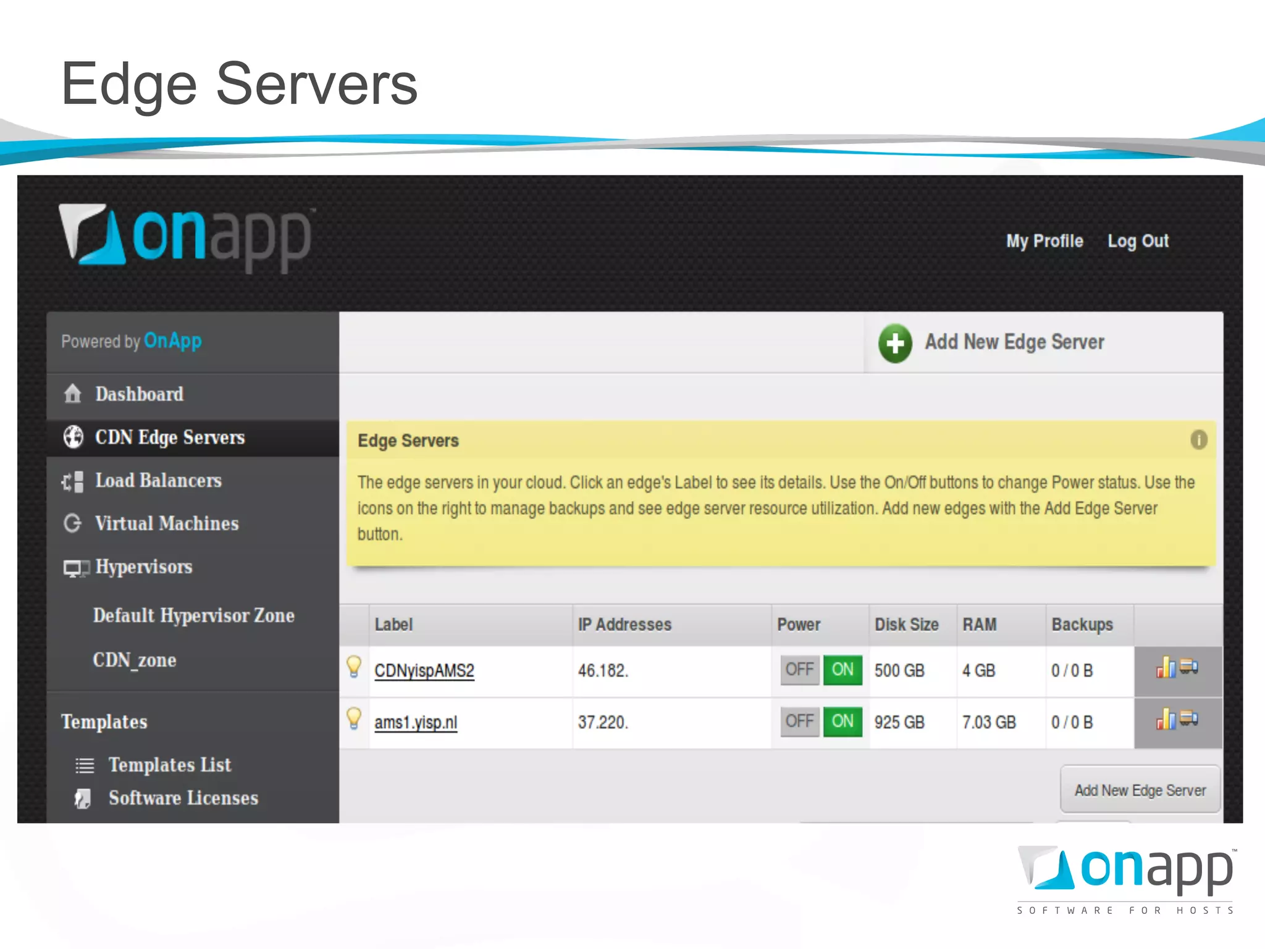Open CDNyispAMS2 edge server details

coord(424,671)
